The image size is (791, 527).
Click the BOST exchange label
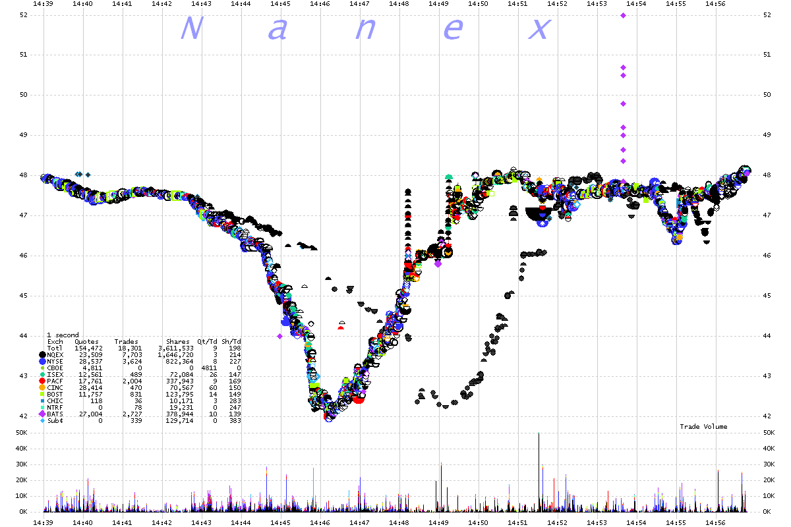(x=55, y=394)
